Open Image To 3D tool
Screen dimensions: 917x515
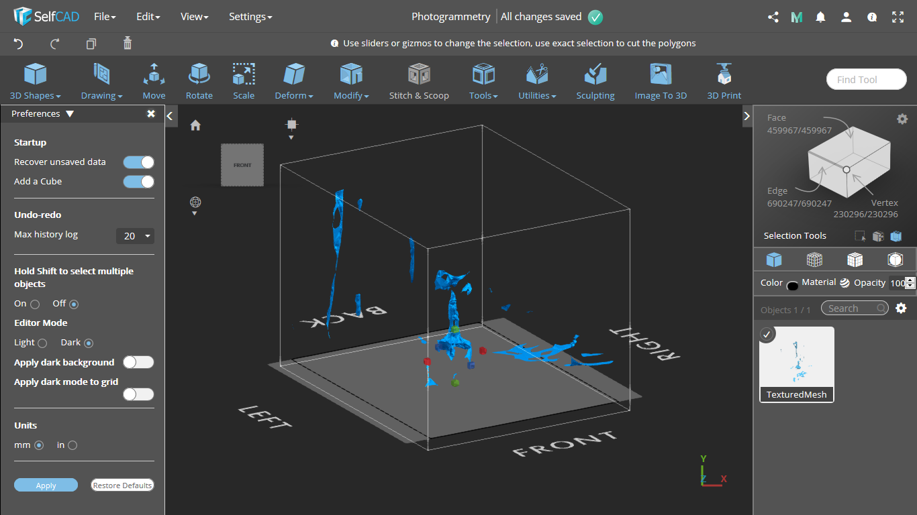661,81
